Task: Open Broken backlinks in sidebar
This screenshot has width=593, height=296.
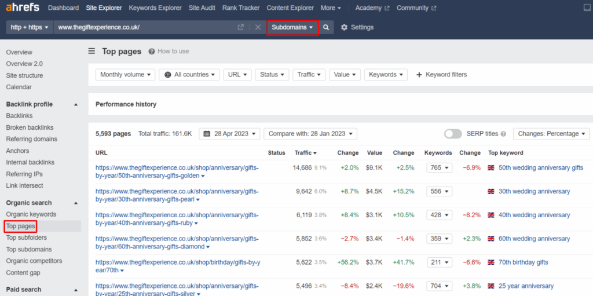Action: click(x=30, y=127)
